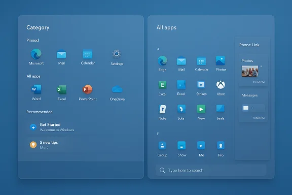Select the letter F group header

158,134
